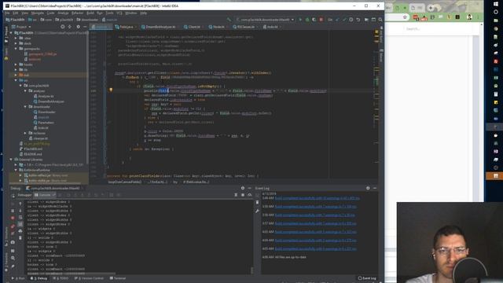
Task: Click the Event Log trash clear icon
Action: 257,203
